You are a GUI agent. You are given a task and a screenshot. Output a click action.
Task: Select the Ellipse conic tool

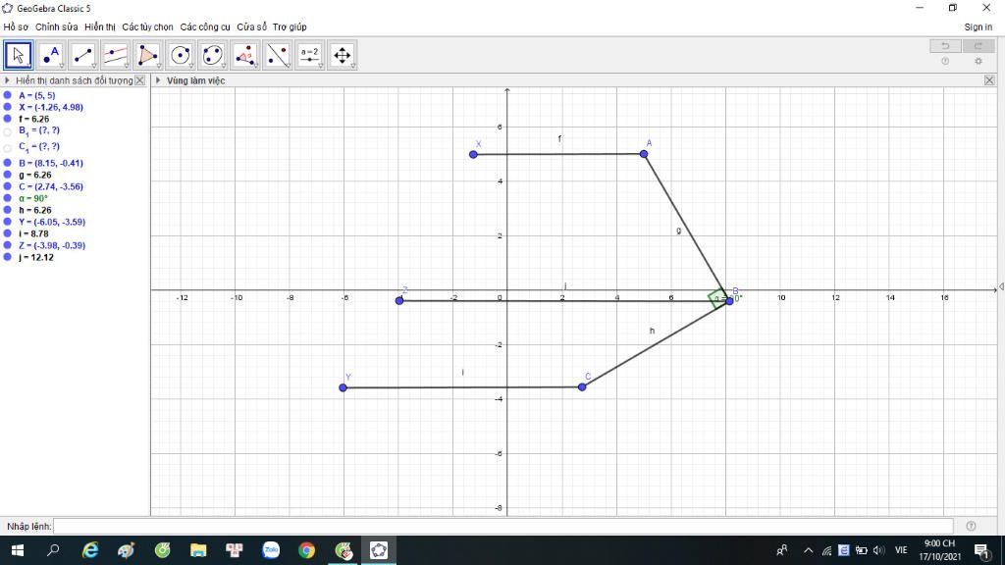[213, 55]
